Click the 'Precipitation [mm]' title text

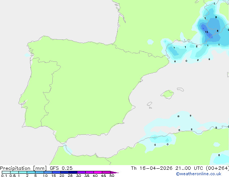(23, 168)
